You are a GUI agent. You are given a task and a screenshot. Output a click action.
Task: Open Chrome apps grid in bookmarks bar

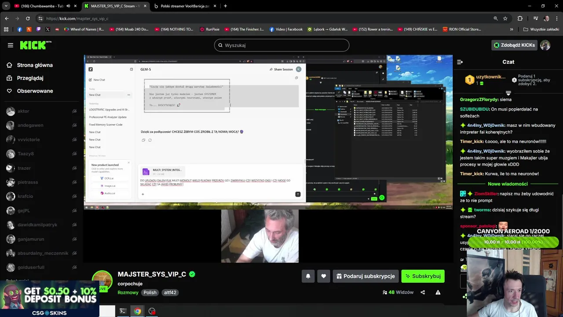point(6,29)
